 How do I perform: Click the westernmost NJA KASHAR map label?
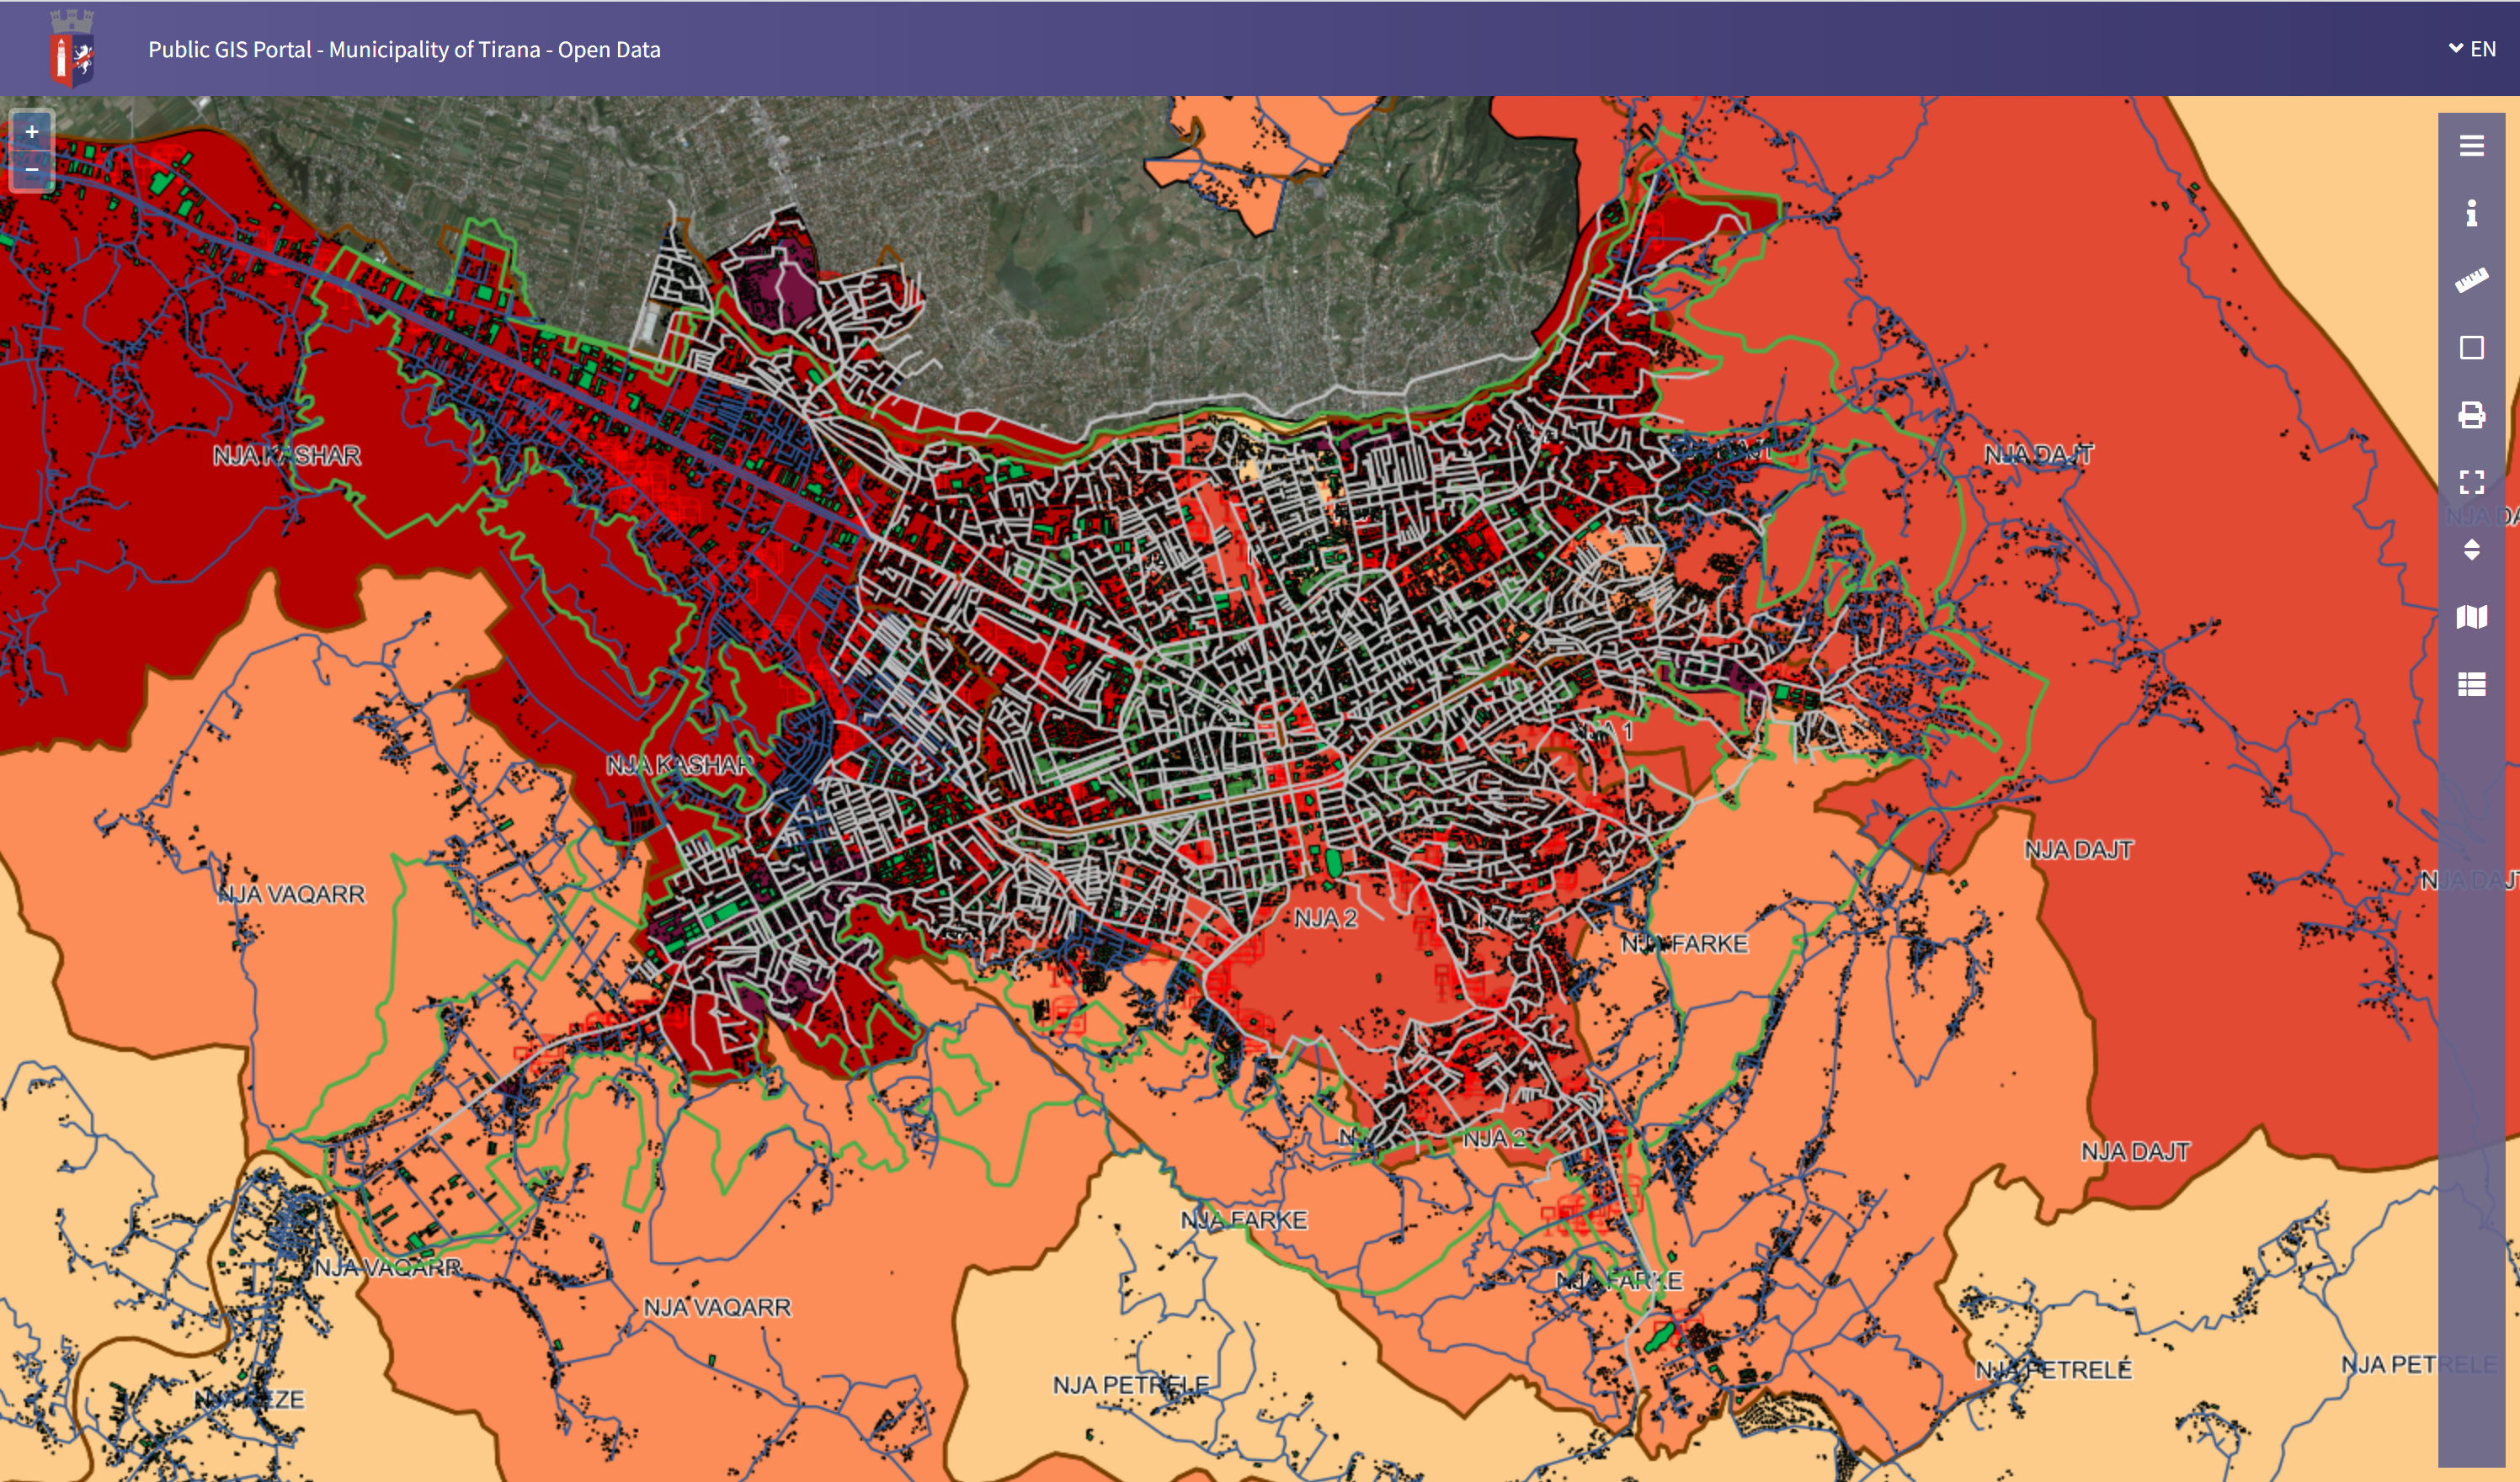pyautogui.click(x=286, y=455)
